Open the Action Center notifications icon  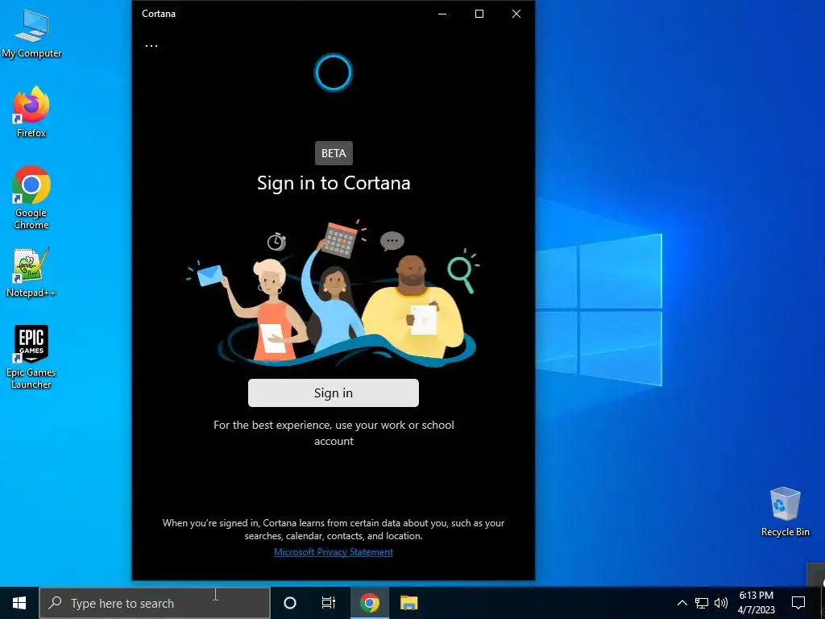[798, 603]
